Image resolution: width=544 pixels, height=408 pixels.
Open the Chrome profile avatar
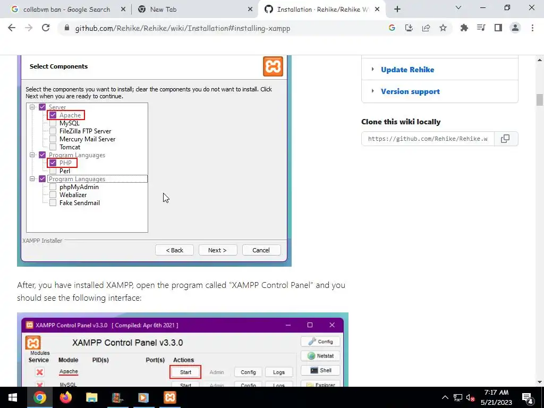[515, 28]
